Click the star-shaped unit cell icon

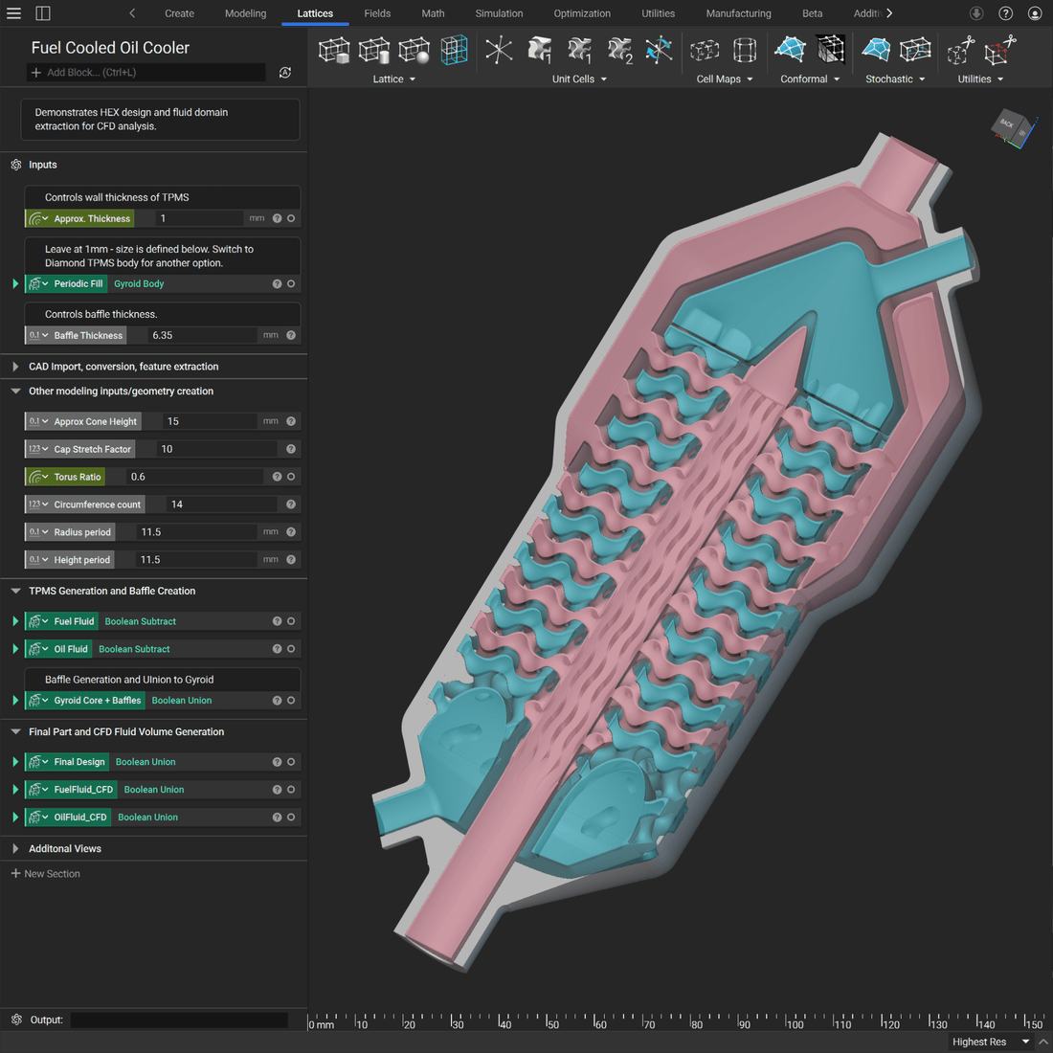pyautogui.click(x=499, y=50)
